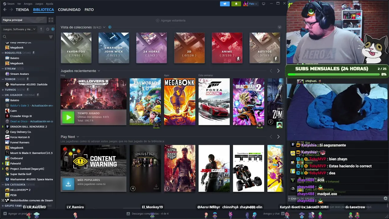Open Vista de colecciones shelf options chevron
This screenshot has width=389, height=219.
coord(104,27)
